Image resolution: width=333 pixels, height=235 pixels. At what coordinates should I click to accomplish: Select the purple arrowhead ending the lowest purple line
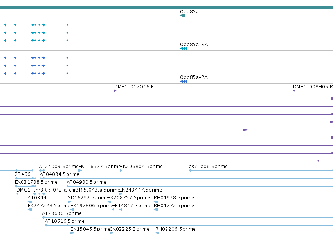[318, 161]
